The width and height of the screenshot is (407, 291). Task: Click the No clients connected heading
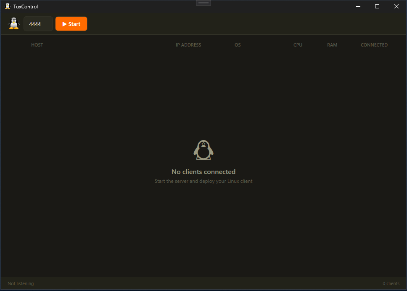tap(203, 171)
